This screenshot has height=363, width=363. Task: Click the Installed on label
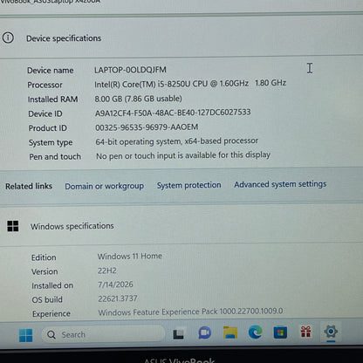pos(52,285)
